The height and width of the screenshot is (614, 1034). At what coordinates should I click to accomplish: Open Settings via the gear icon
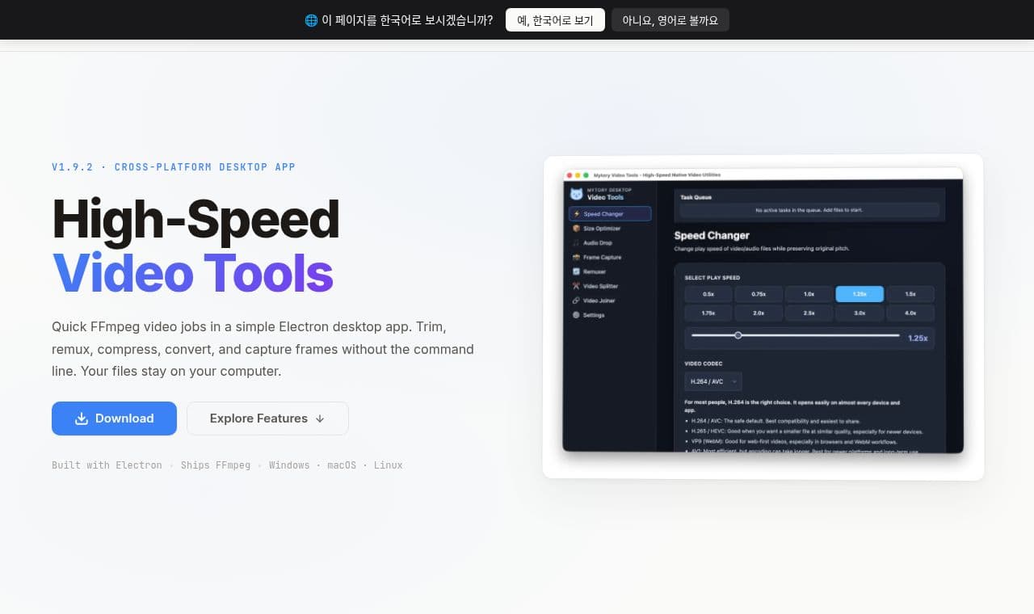pyautogui.click(x=576, y=315)
